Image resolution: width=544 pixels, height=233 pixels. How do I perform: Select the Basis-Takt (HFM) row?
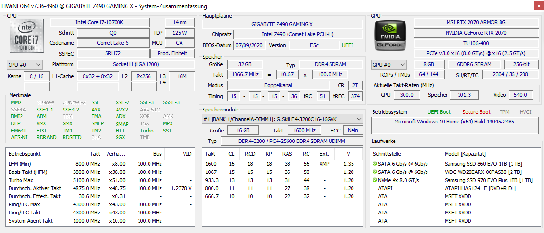coord(100,172)
